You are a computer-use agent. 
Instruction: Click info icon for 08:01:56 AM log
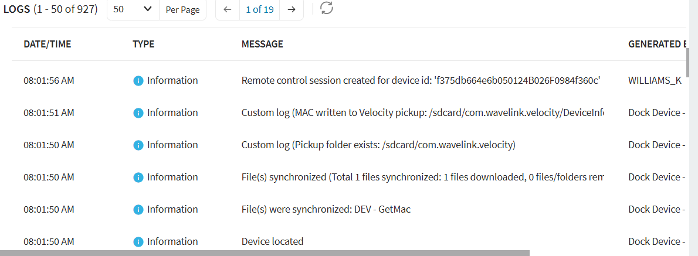point(138,81)
